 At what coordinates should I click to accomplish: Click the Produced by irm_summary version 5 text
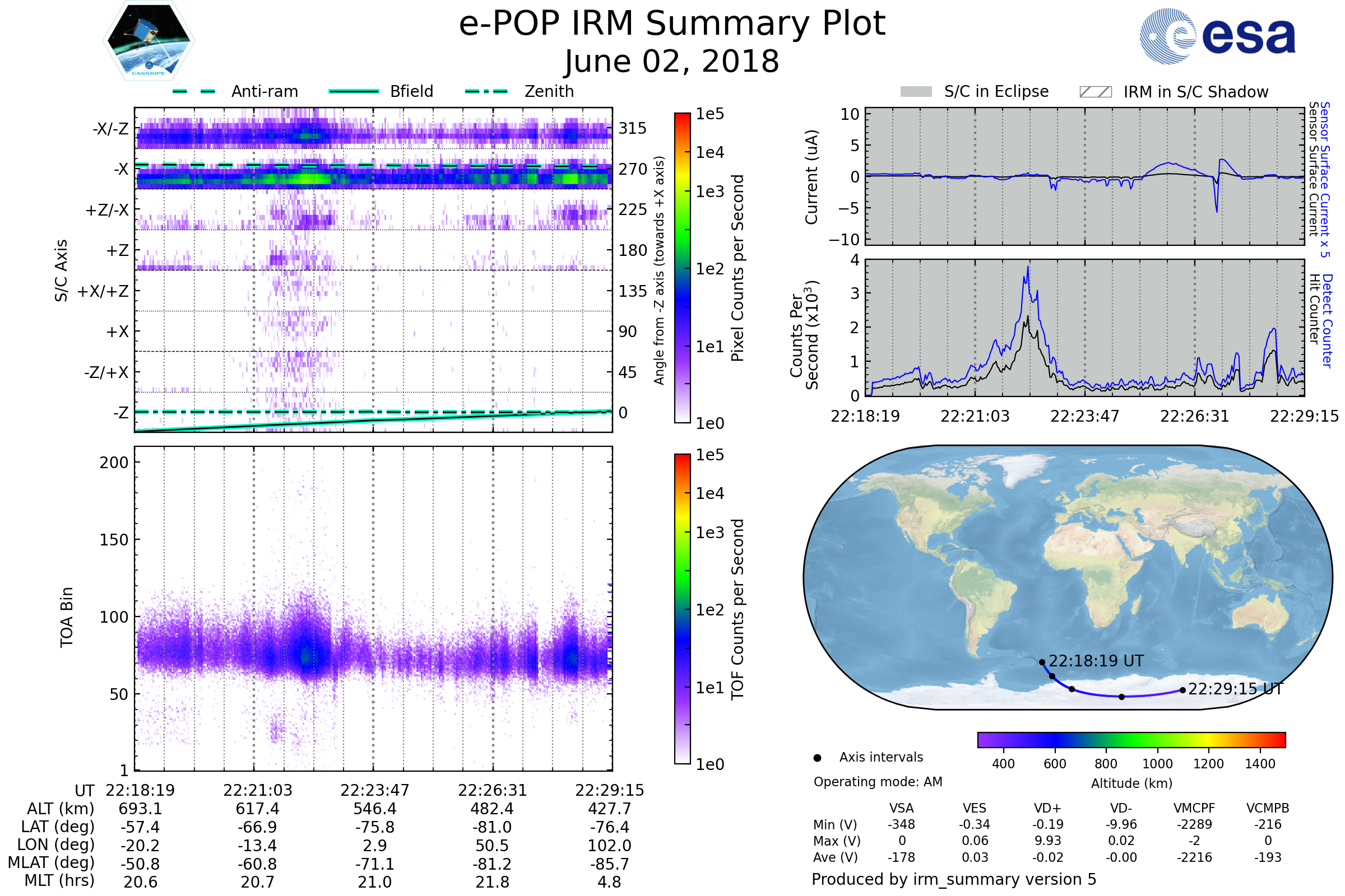coord(953,879)
